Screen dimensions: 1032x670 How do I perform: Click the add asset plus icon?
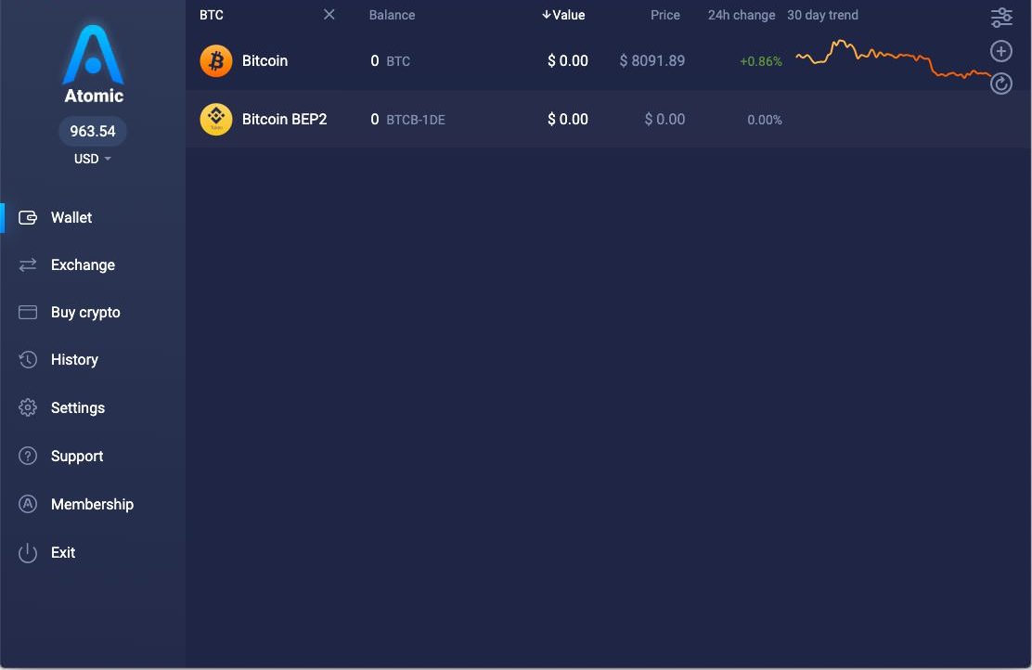click(x=1001, y=51)
